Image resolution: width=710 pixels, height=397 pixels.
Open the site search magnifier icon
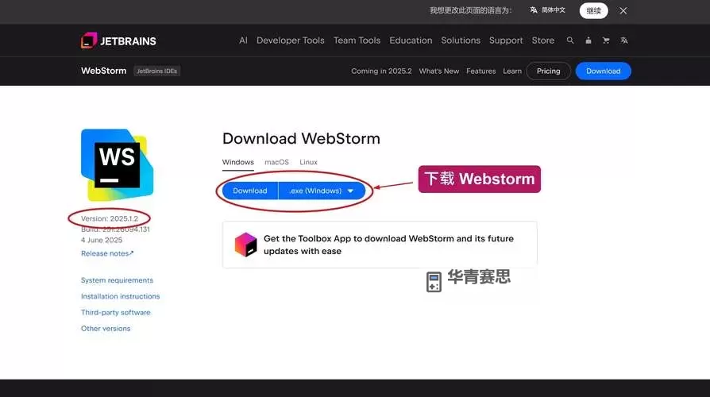(x=570, y=40)
